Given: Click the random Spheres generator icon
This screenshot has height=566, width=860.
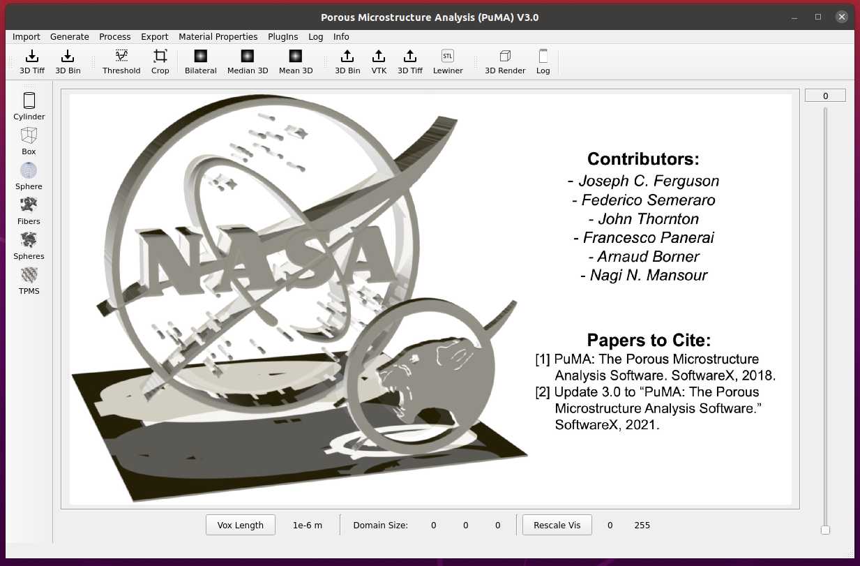Looking at the screenshot, I should tap(29, 240).
